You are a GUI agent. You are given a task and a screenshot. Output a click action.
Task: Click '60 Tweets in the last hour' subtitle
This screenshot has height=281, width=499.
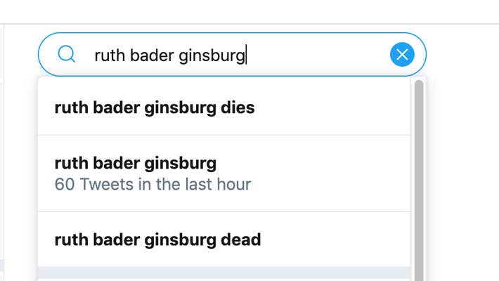click(x=153, y=184)
